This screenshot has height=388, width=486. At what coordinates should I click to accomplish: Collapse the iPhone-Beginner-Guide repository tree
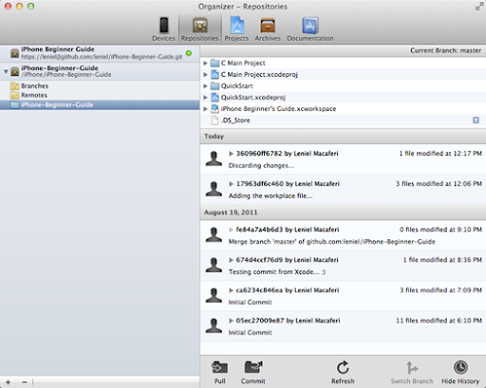[6, 71]
